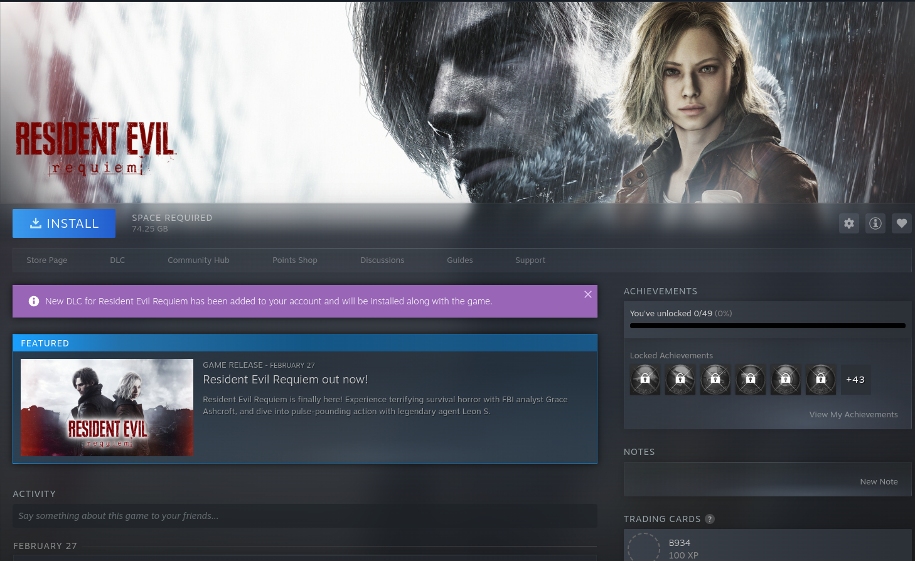Show game info icon
The image size is (915, 561).
875,223
